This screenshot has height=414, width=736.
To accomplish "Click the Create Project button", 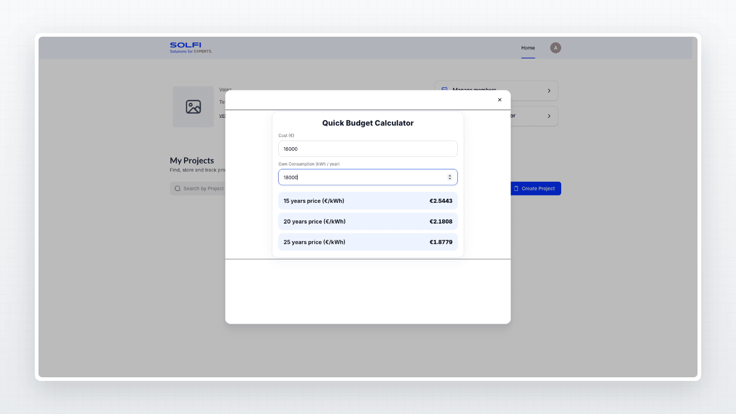I will [x=536, y=188].
